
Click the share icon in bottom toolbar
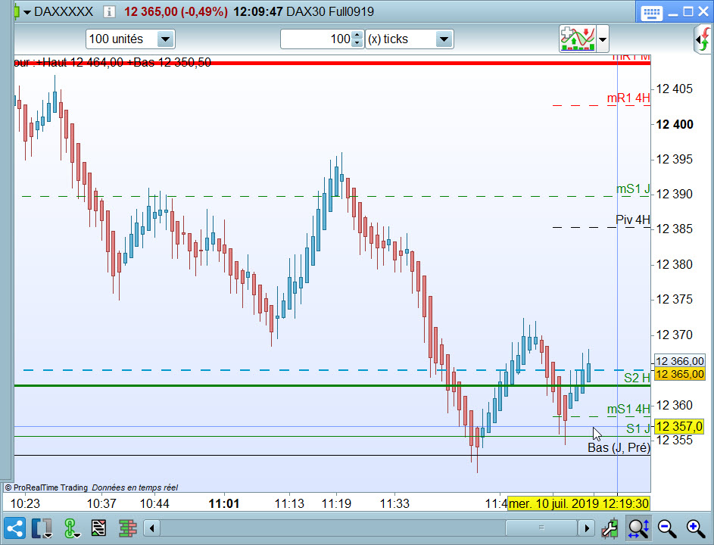tap(14, 528)
